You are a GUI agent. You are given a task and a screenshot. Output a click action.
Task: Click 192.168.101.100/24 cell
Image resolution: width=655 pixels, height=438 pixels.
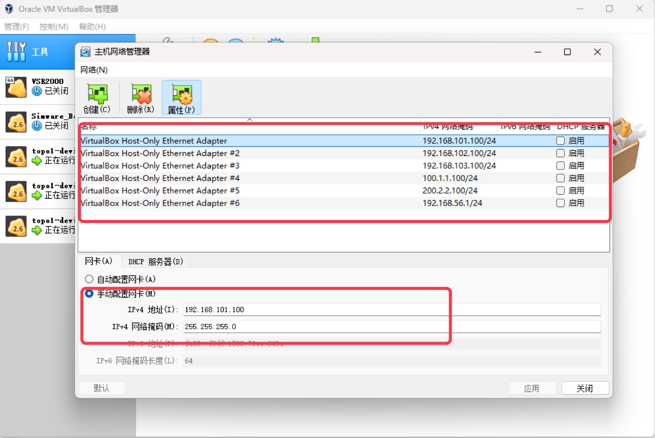[x=459, y=141]
